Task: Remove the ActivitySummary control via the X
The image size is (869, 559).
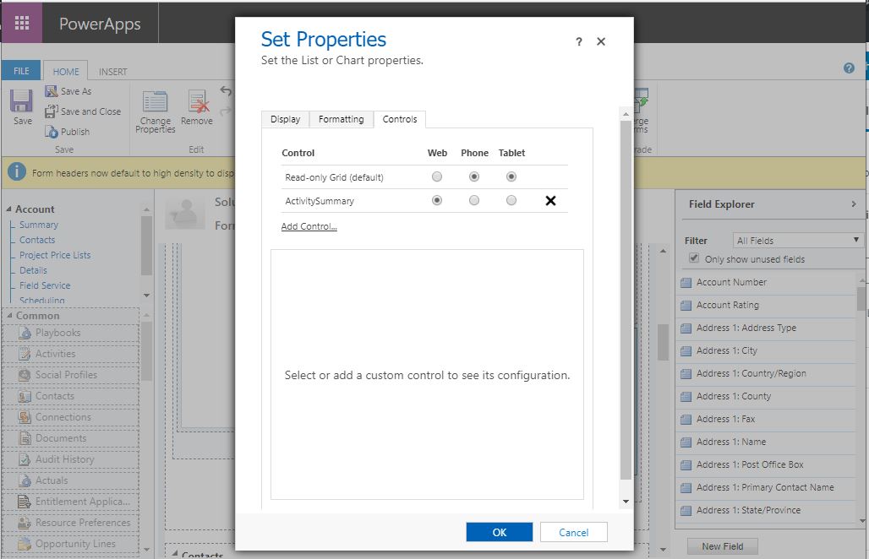Action: click(x=551, y=200)
